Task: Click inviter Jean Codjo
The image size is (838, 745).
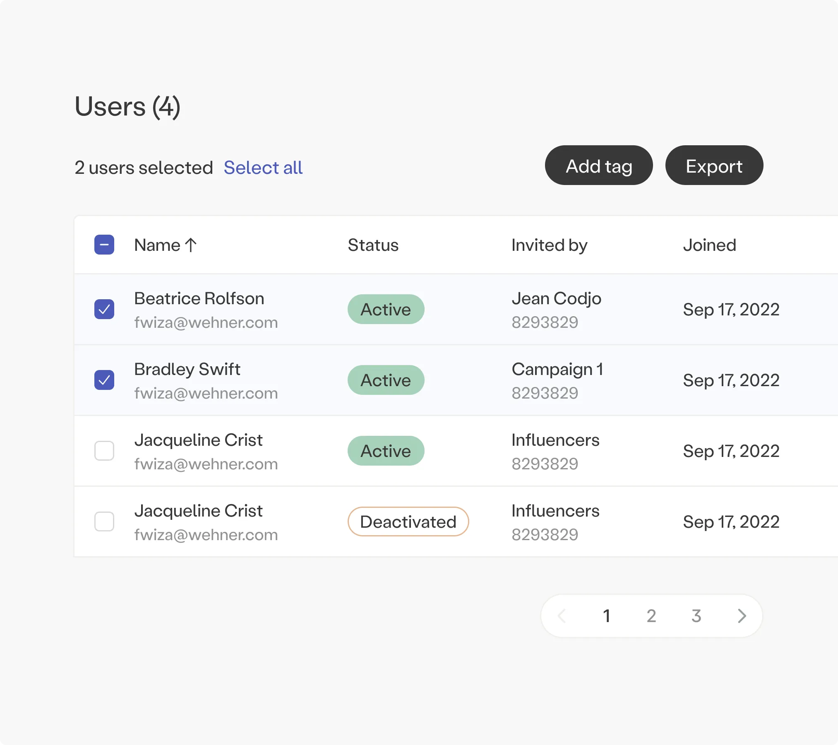Action: 556,298
